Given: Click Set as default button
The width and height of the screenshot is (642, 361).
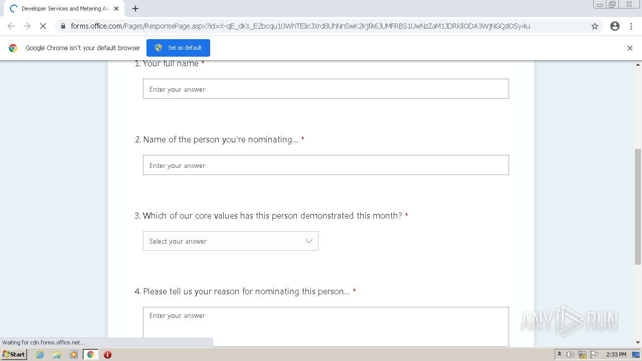Looking at the screenshot, I should point(178,48).
